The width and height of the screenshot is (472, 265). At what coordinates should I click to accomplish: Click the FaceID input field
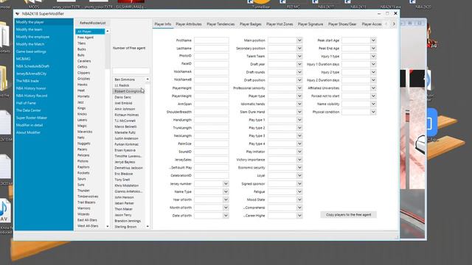(x=212, y=64)
